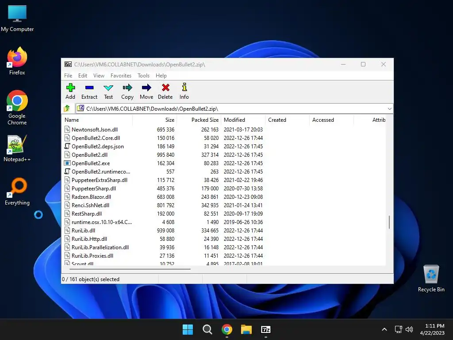
Task: Open the Recycle Bin
Action: (431, 278)
